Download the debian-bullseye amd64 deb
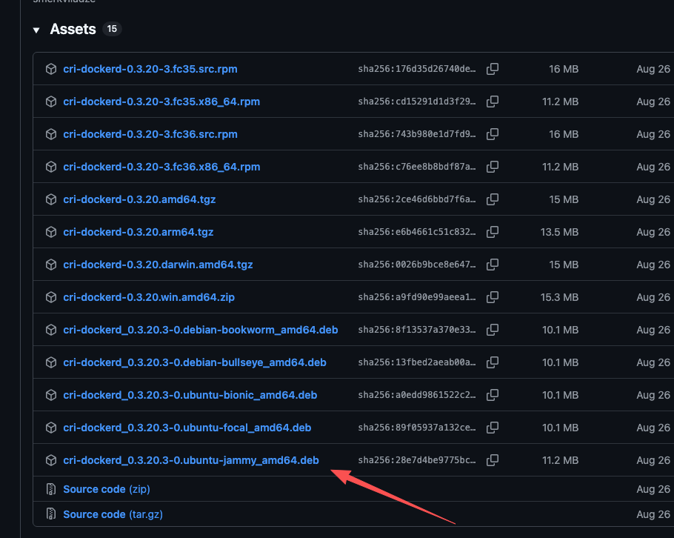 click(194, 362)
